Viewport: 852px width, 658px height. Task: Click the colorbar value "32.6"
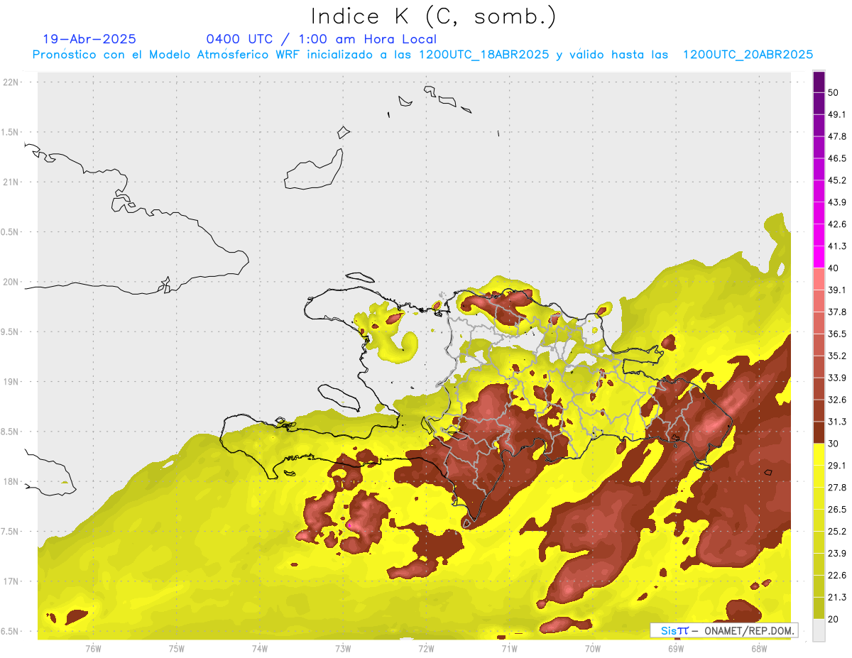tap(837, 400)
